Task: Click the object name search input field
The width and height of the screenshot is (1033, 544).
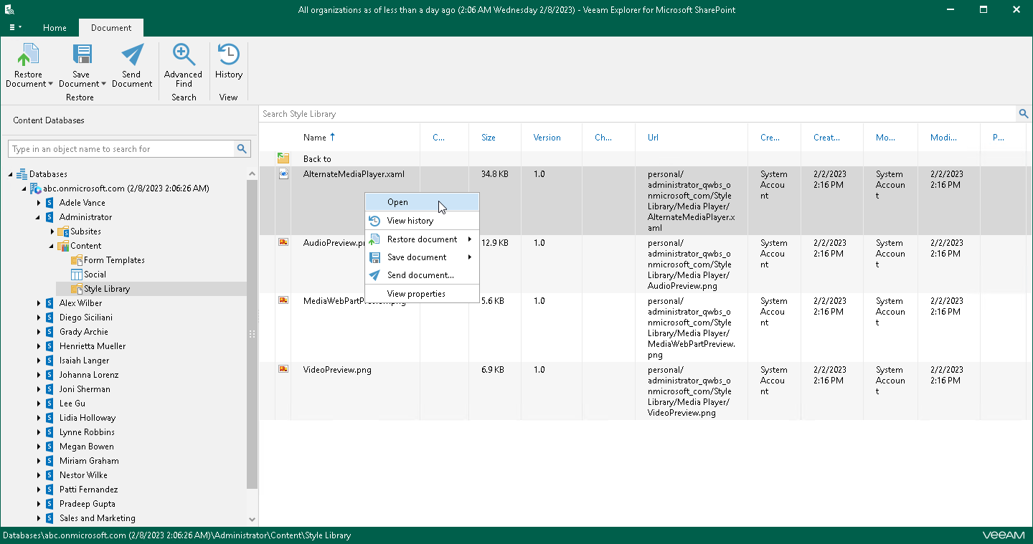Action: [x=122, y=149]
